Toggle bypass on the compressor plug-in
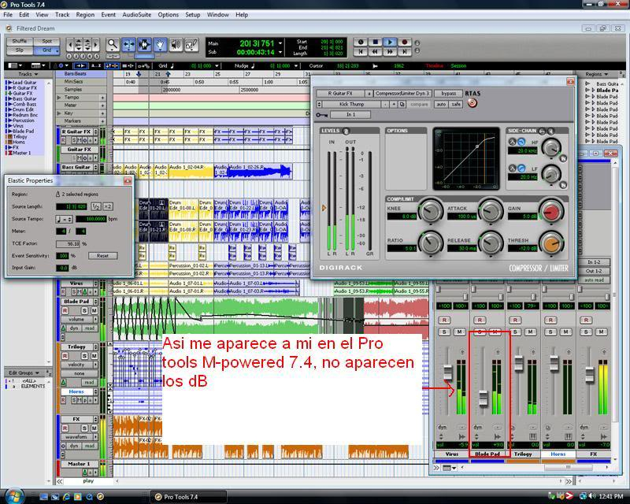 point(448,93)
